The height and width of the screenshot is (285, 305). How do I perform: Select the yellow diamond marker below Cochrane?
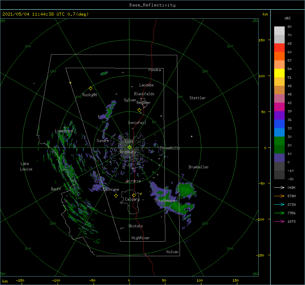tap(116, 196)
